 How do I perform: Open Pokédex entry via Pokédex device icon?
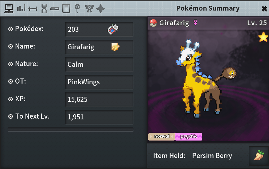coord(113,29)
